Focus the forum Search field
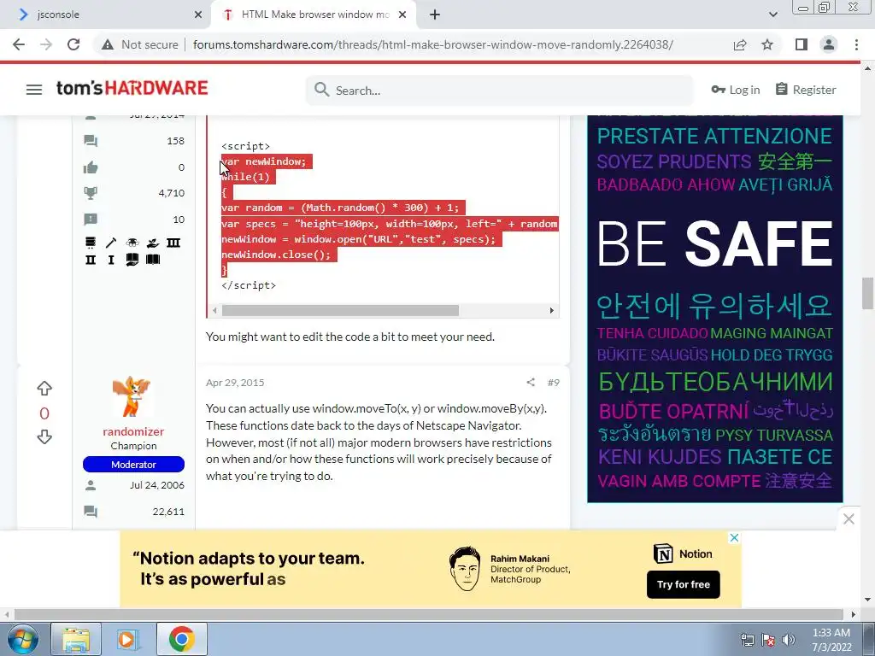The width and height of the screenshot is (875, 656). (x=499, y=90)
